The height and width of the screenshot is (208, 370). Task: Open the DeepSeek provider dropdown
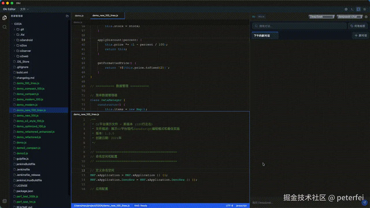click(321, 16)
